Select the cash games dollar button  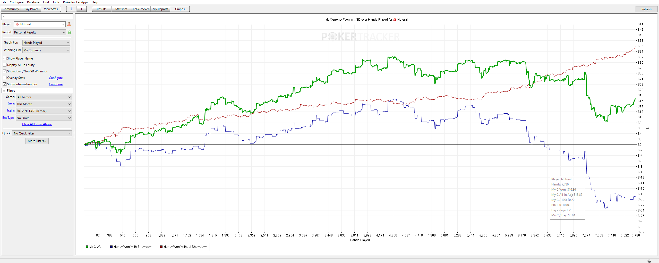coord(71,9)
